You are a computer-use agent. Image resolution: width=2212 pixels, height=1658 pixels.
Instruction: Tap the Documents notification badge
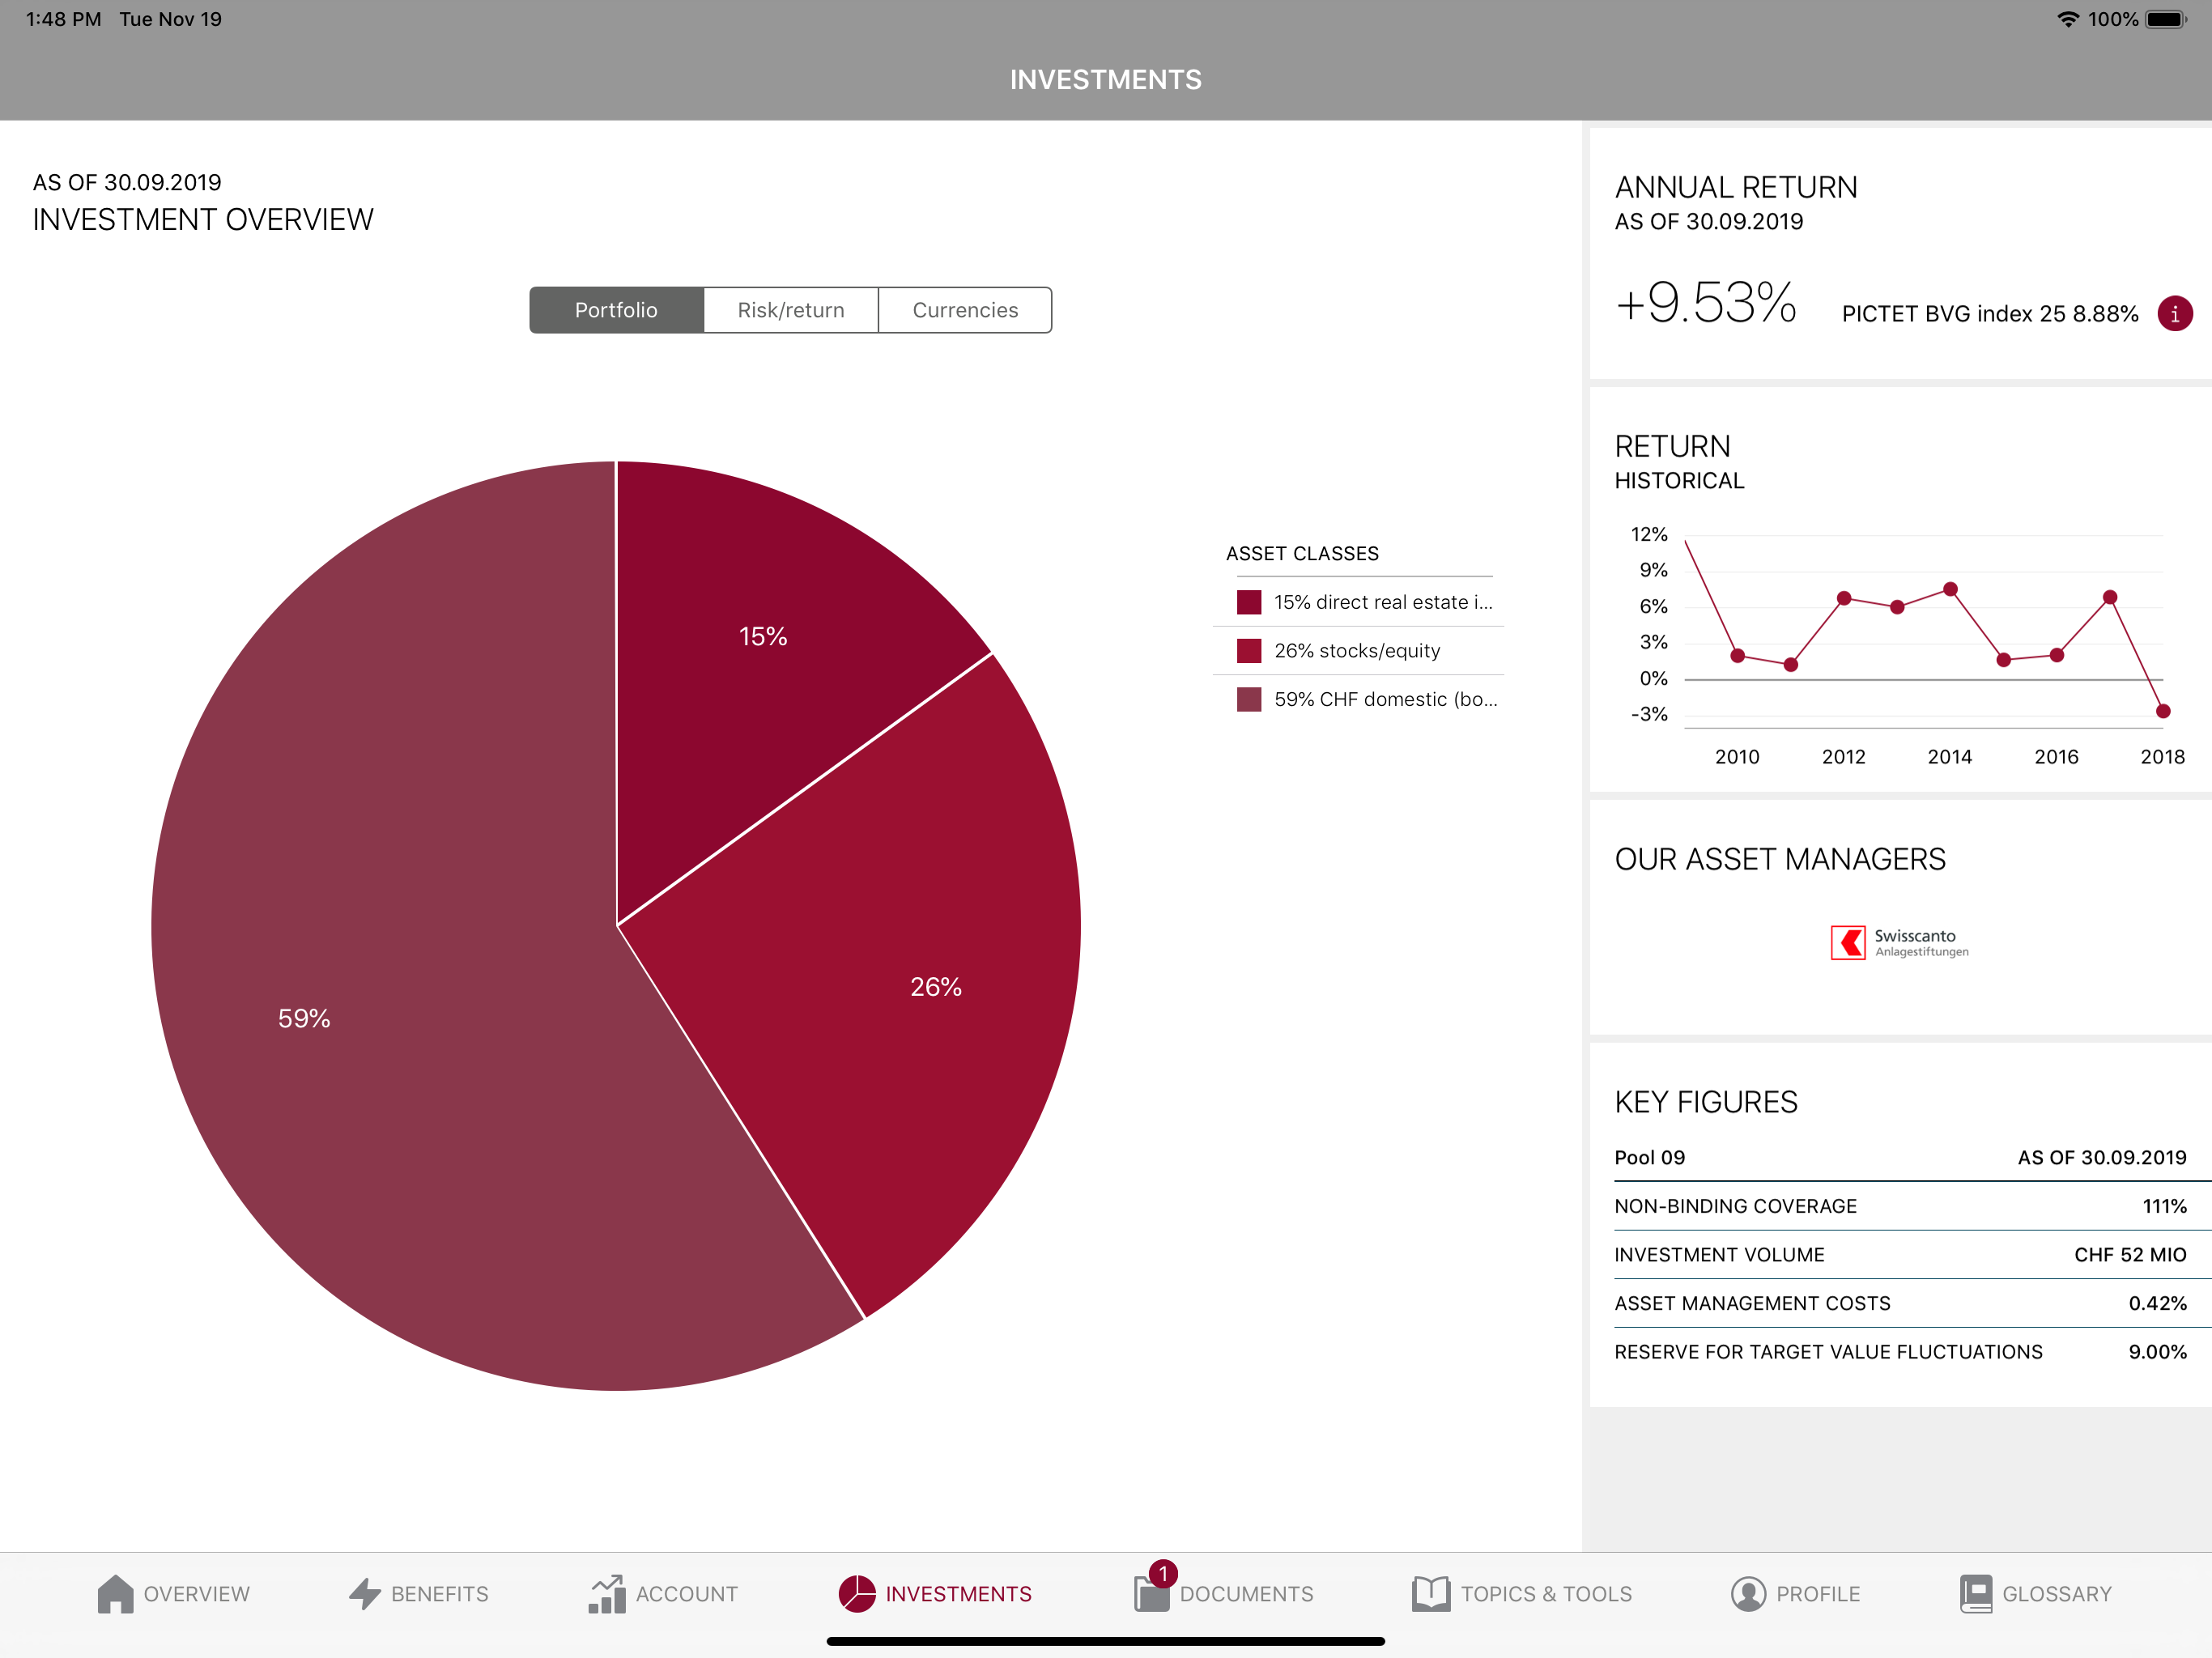pos(1163,1573)
